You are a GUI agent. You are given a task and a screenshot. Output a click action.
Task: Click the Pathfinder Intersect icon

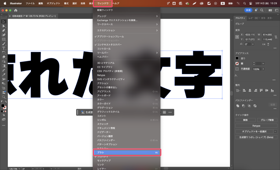(249, 106)
